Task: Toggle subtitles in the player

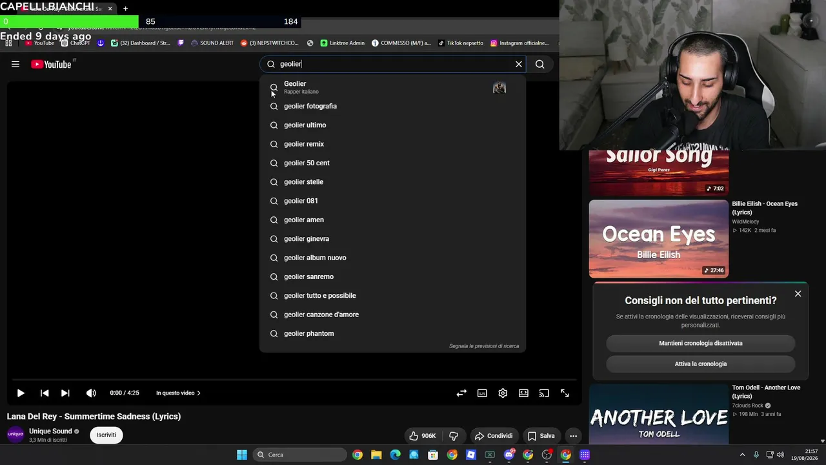Action: coord(482,393)
